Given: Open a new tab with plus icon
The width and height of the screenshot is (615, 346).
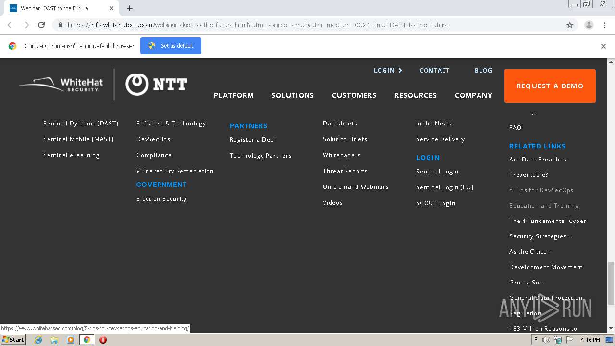Looking at the screenshot, I should click(x=130, y=8).
